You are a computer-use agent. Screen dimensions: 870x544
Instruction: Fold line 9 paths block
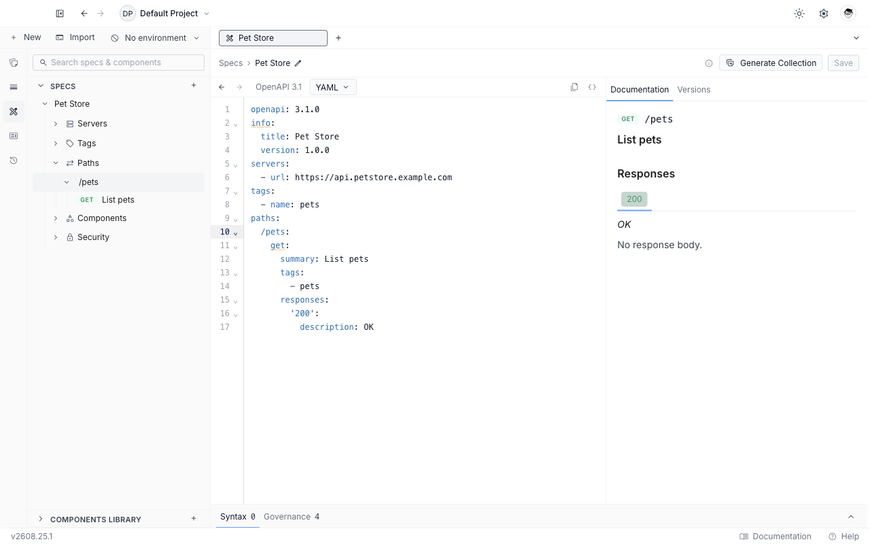pos(236,220)
